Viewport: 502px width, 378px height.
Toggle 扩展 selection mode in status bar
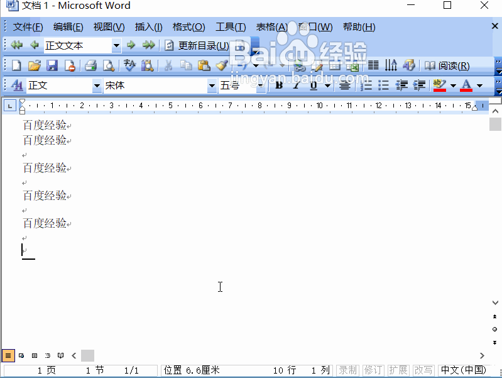point(398,370)
